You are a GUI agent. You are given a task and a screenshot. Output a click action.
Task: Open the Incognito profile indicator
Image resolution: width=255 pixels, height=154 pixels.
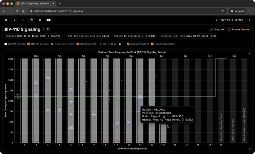pyautogui.click(x=238, y=11)
